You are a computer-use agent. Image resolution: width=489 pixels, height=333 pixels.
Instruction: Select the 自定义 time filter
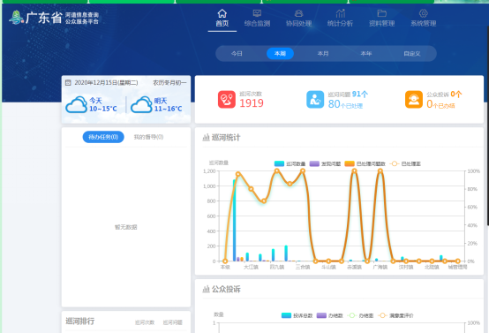[412, 54]
